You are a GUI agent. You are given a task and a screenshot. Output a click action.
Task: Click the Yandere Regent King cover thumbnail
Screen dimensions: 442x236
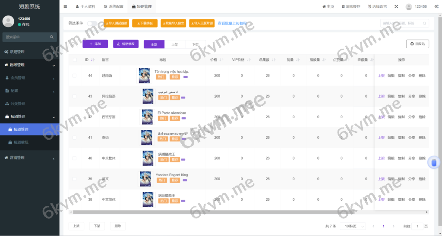145,179
